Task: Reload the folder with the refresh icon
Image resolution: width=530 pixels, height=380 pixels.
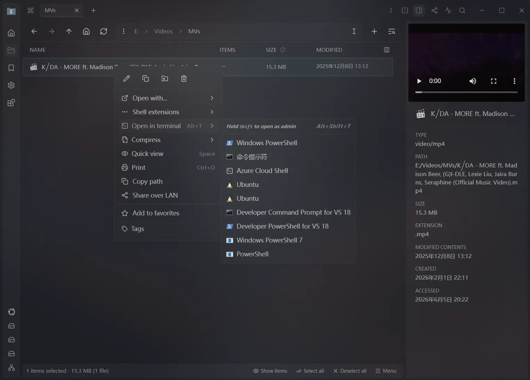Action: pyautogui.click(x=104, y=31)
